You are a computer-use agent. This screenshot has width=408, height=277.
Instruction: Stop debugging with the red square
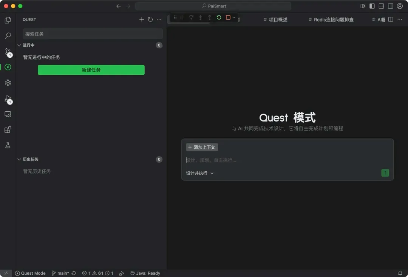click(x=228, y=17)
